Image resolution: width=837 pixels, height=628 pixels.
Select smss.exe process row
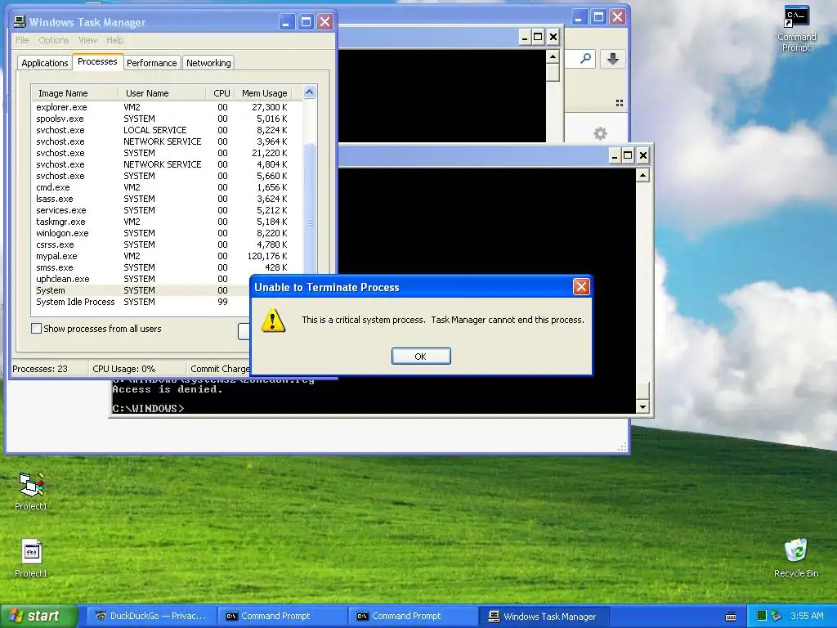pos(167,267)
